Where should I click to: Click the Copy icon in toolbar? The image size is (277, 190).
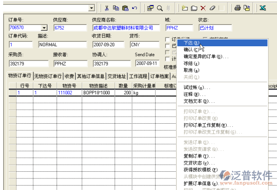pyautogui.click(x=116, y=8)
